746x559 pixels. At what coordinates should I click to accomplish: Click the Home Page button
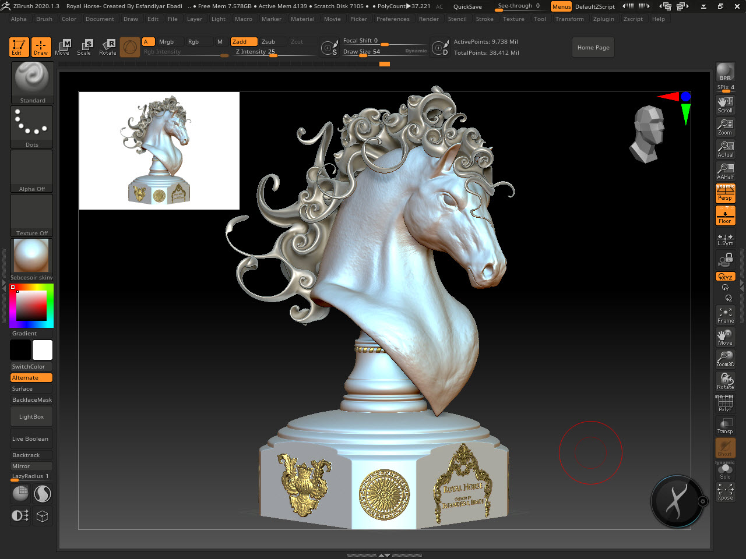(593, 48)
